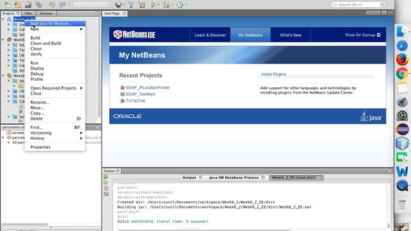Click the Profile Project toolbar icon
The width and height of the screenshot is (411, 231).
(x=180, y=4)
